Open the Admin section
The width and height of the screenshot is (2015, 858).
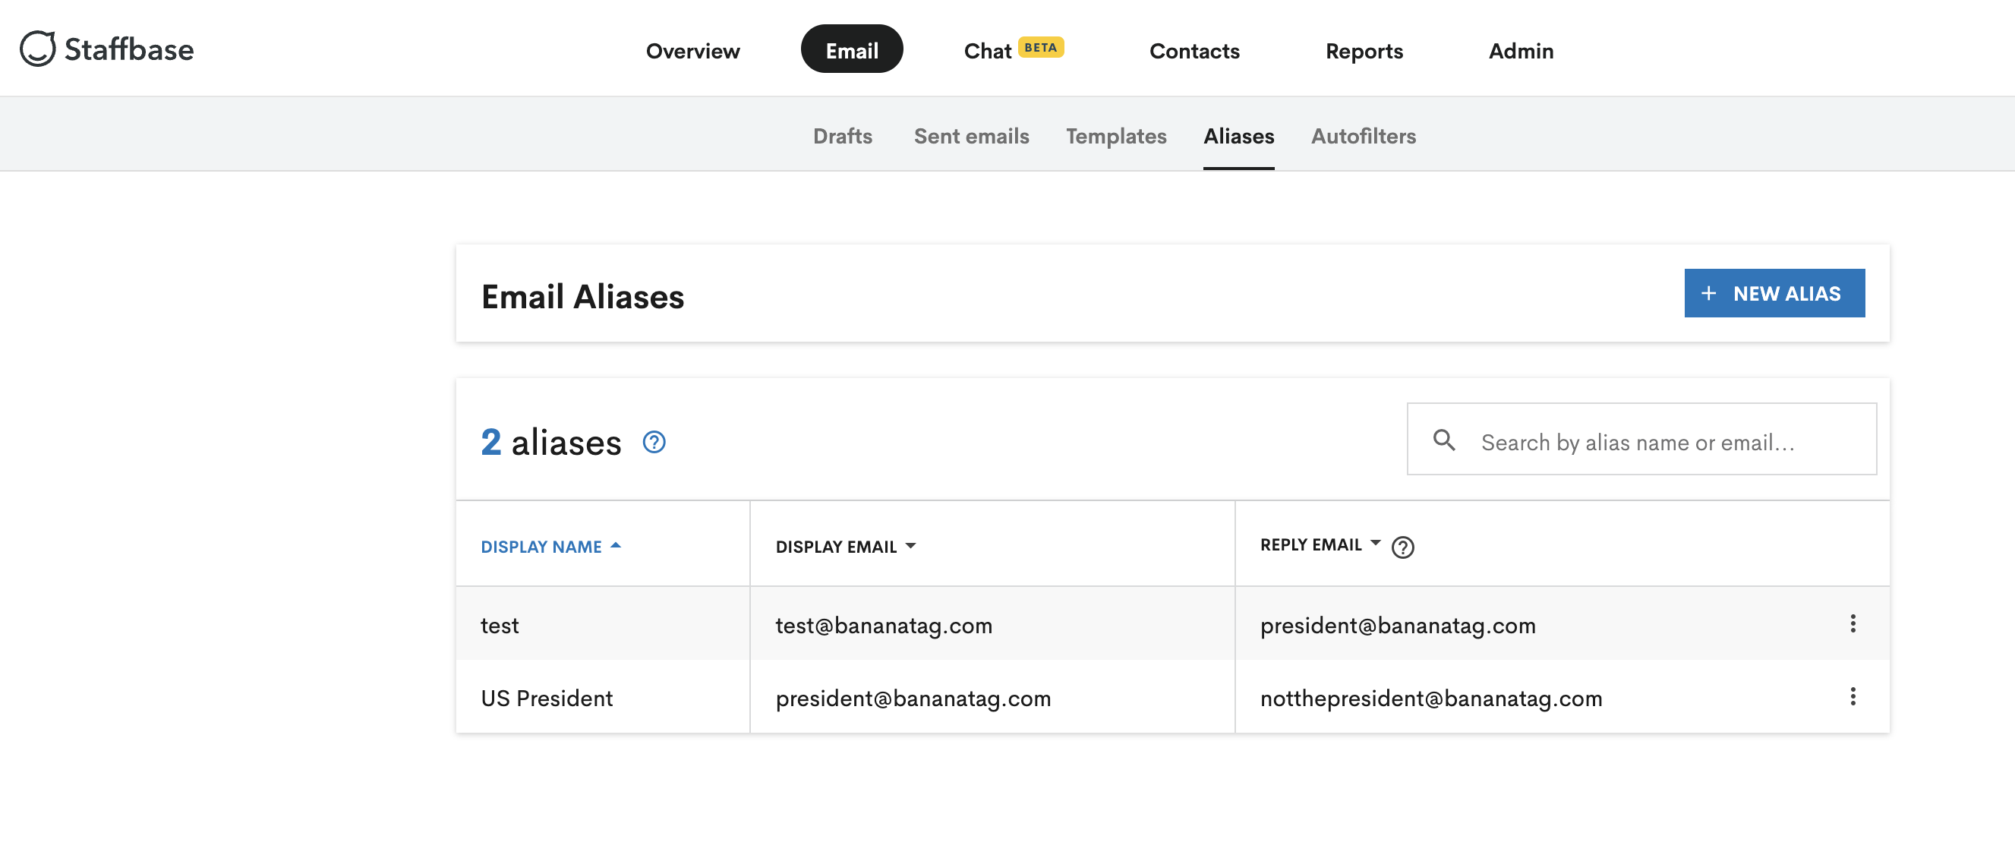(1521, 51)
